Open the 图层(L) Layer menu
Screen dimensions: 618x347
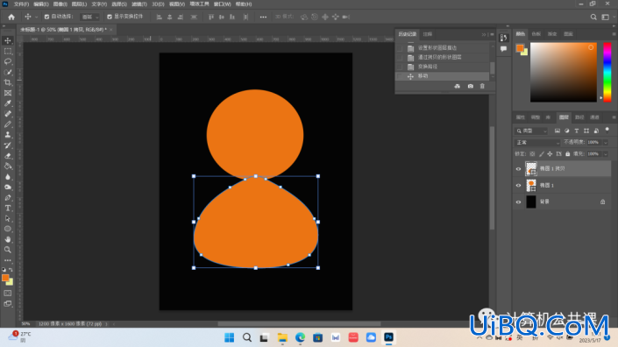79,4
